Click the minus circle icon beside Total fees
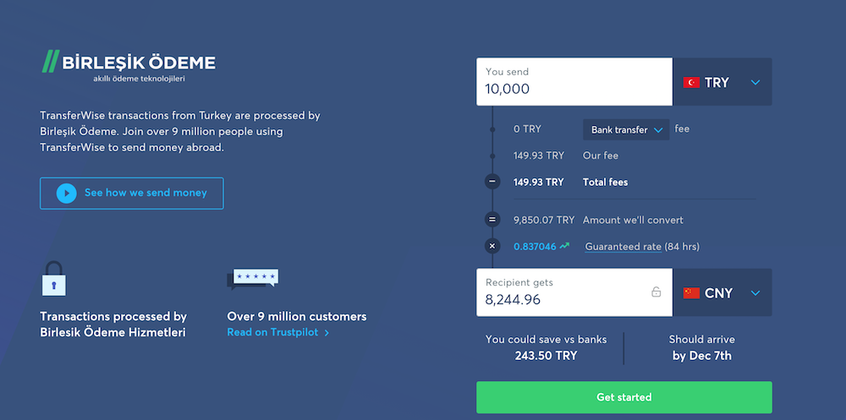Image resolution: width=846 pixels, height=420 pixels. point(492,182)
